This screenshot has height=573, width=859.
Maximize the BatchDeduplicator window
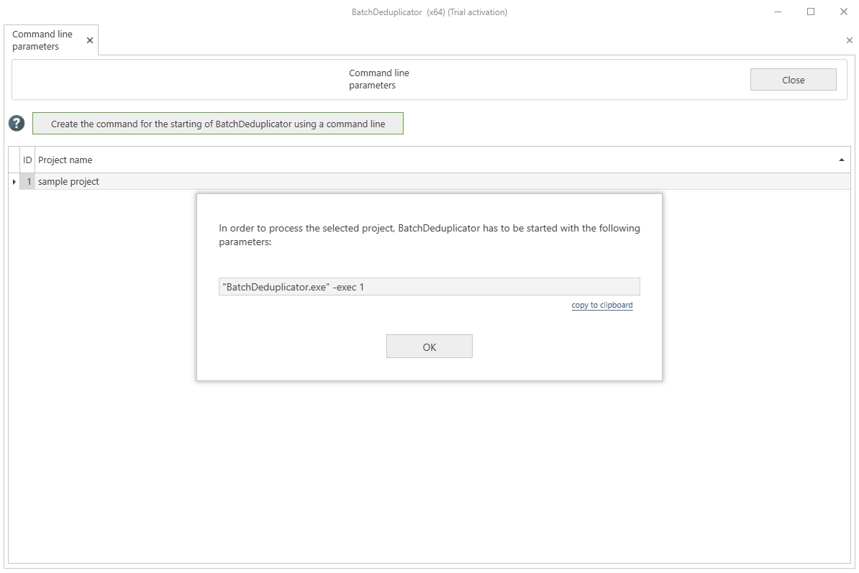click(x=811, y=12)
